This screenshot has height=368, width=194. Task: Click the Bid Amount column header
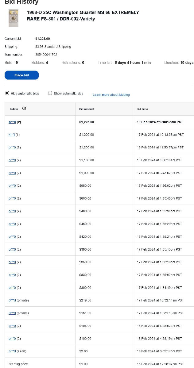pyautogui.click(x=87, y=109)
